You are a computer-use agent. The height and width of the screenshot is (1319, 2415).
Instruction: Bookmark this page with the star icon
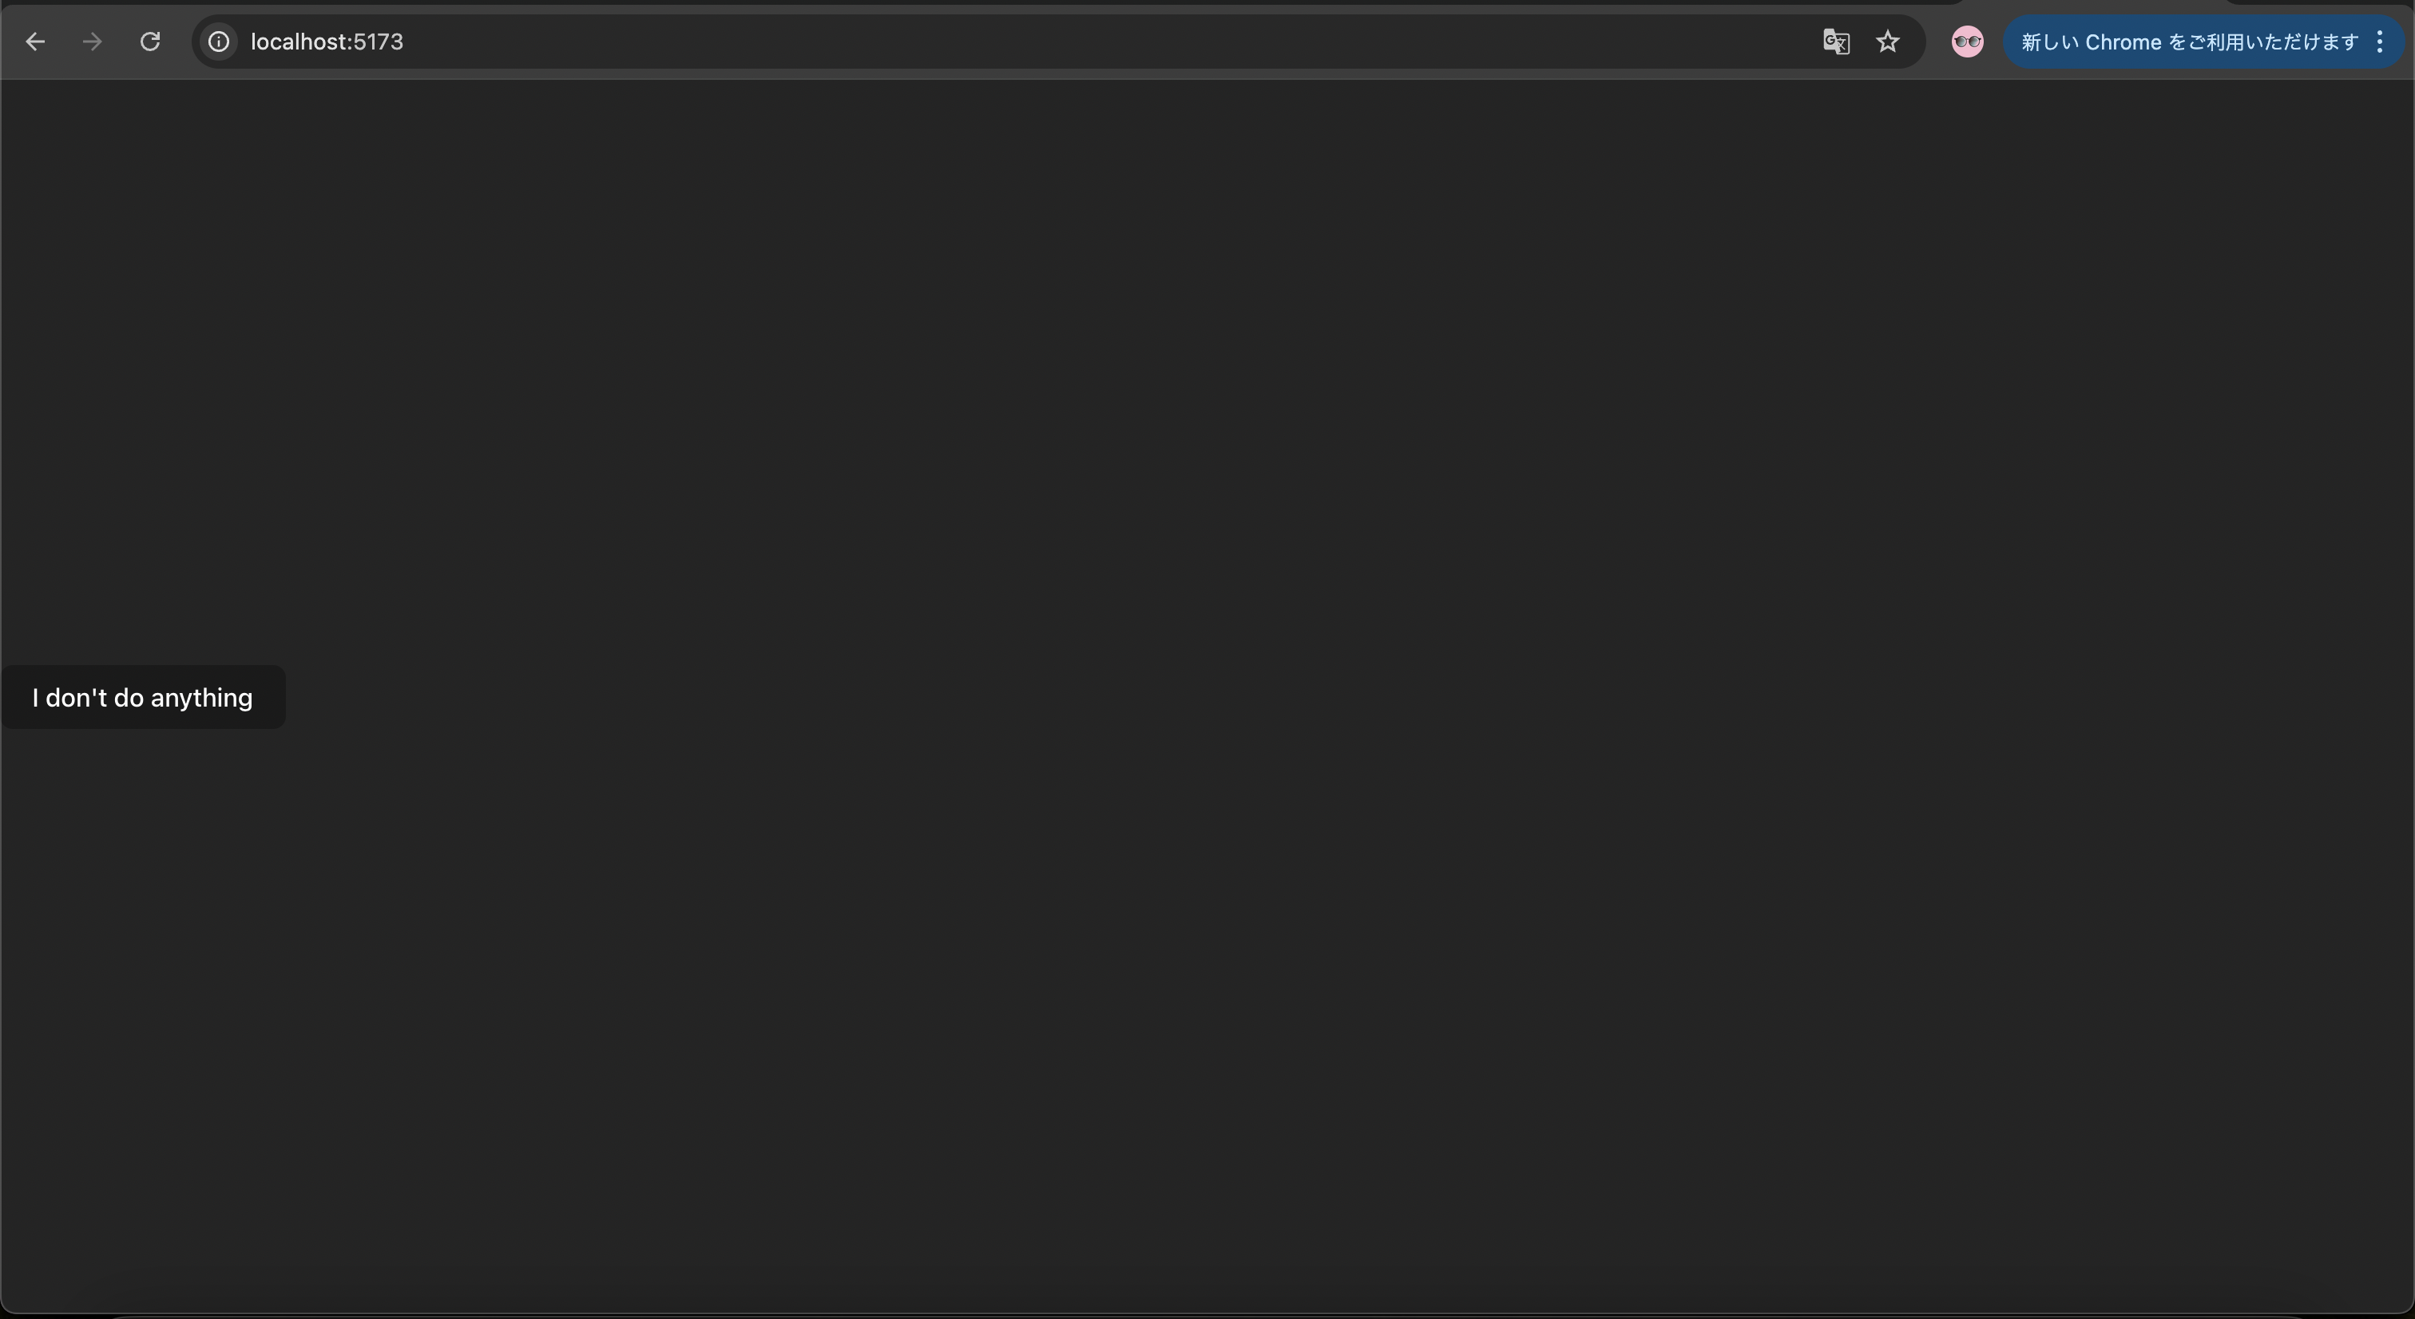point(1888,42)
